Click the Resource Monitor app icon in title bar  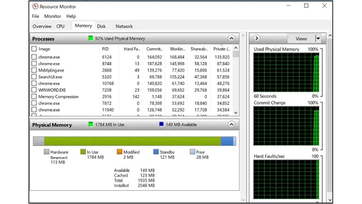click(x=35, y=6)
